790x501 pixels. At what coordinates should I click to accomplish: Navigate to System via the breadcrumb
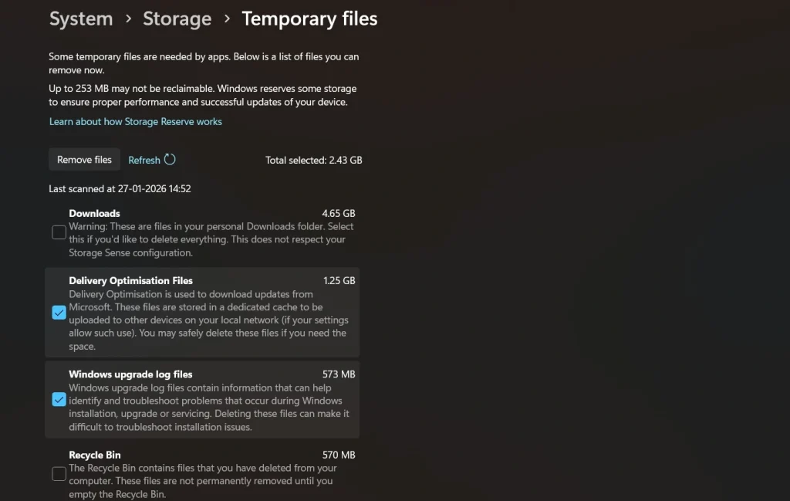[80, 19]
